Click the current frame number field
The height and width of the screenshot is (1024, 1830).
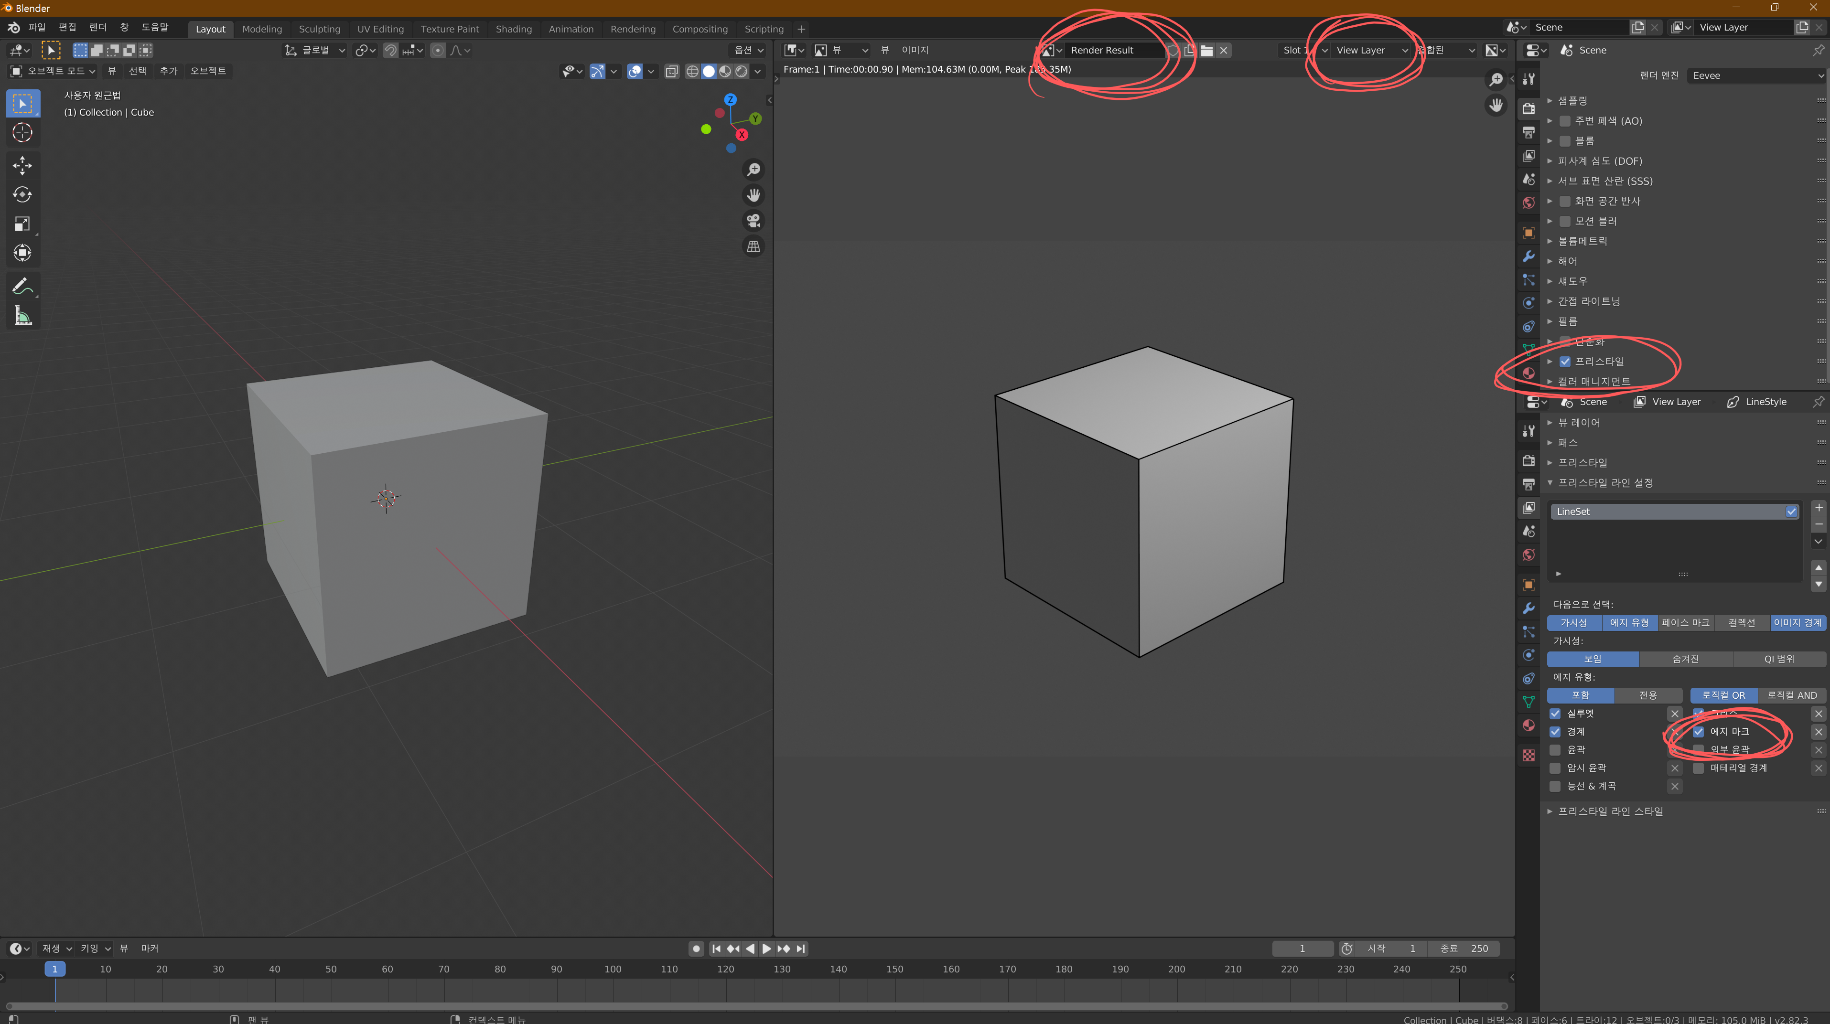point(1302,949)
